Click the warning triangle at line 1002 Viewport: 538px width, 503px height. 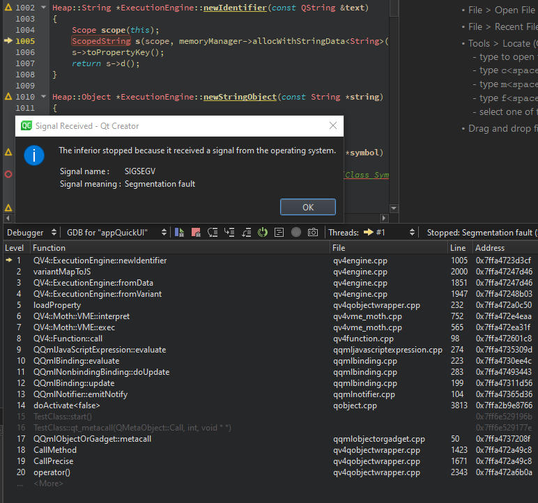(x=8, y=7)
